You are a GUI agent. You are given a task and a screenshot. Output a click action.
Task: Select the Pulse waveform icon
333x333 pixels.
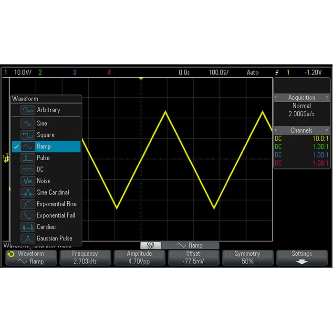point(28,158)
